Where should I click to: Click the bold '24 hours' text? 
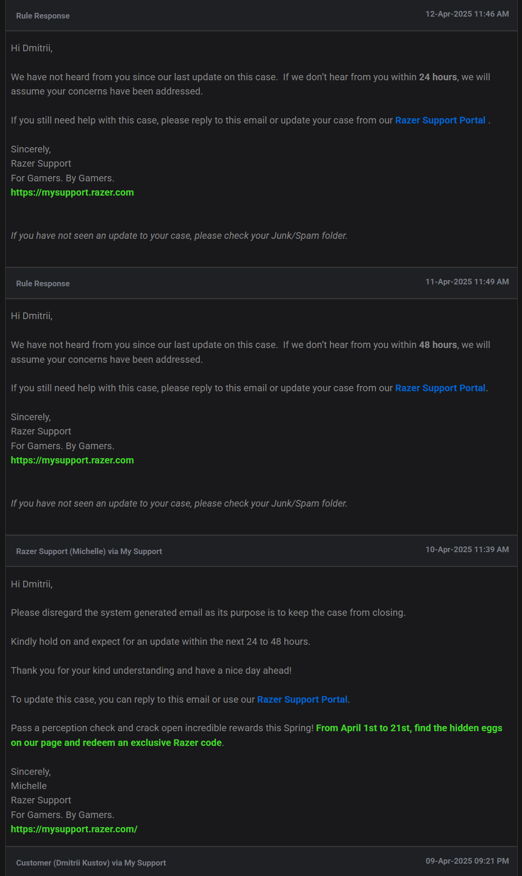(438, 77)
